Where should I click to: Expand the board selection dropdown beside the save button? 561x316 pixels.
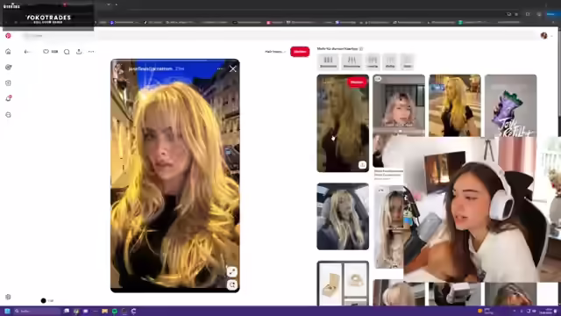coord(274,52)
